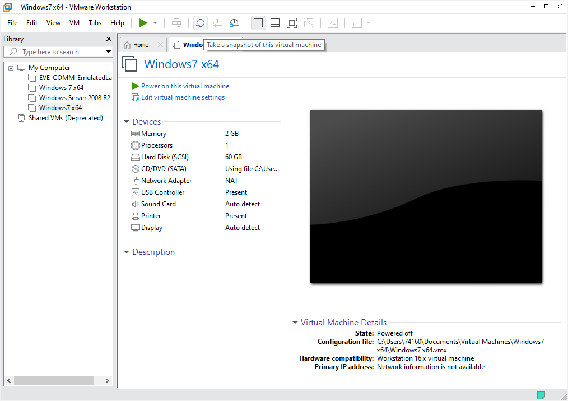
Task: Collapse the My Computer tree node
Action: (11, 68)
